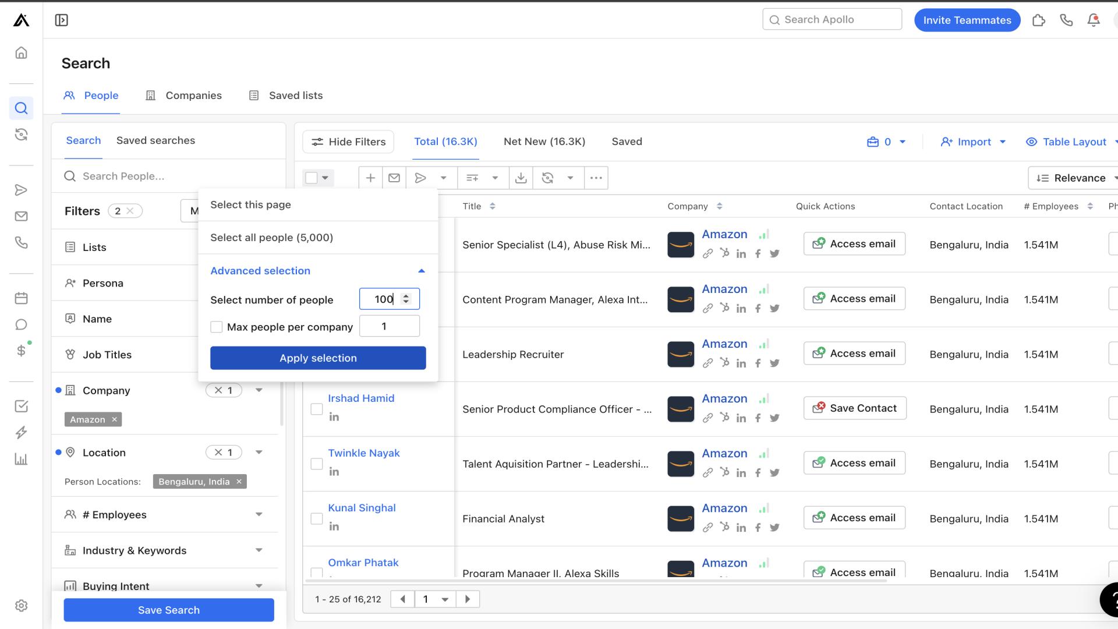This screenshot has width=1118, height=629.
Task: Click Apply selection button
Action: [x=318, y=358]
